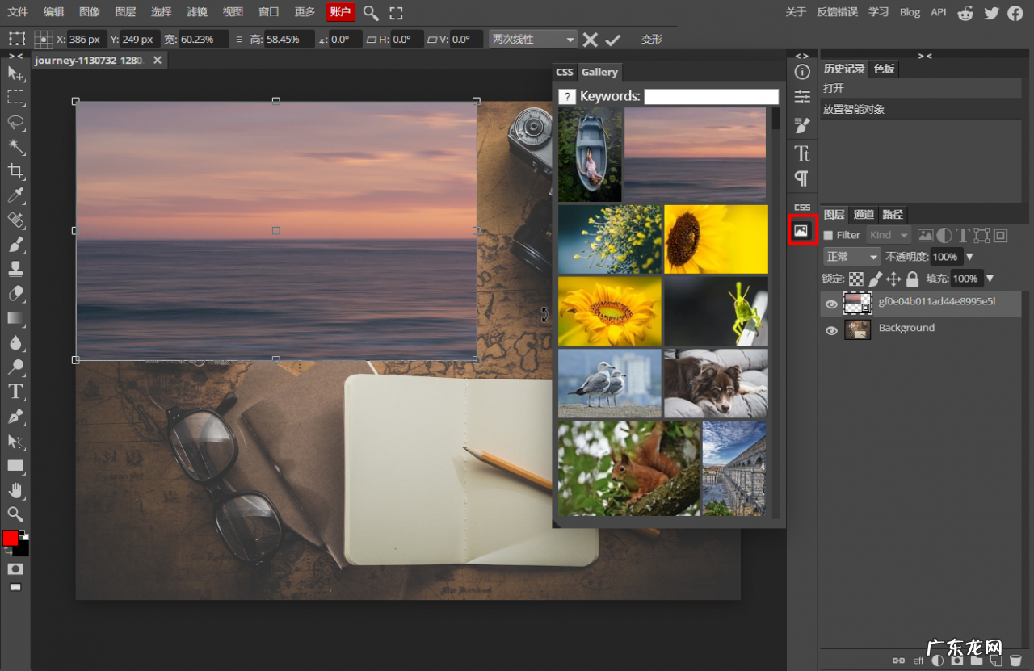This screenshot has height=671, width=1034.
Task: Open the interpolation dropdown 两次线性
Action: tap(533, 40)
